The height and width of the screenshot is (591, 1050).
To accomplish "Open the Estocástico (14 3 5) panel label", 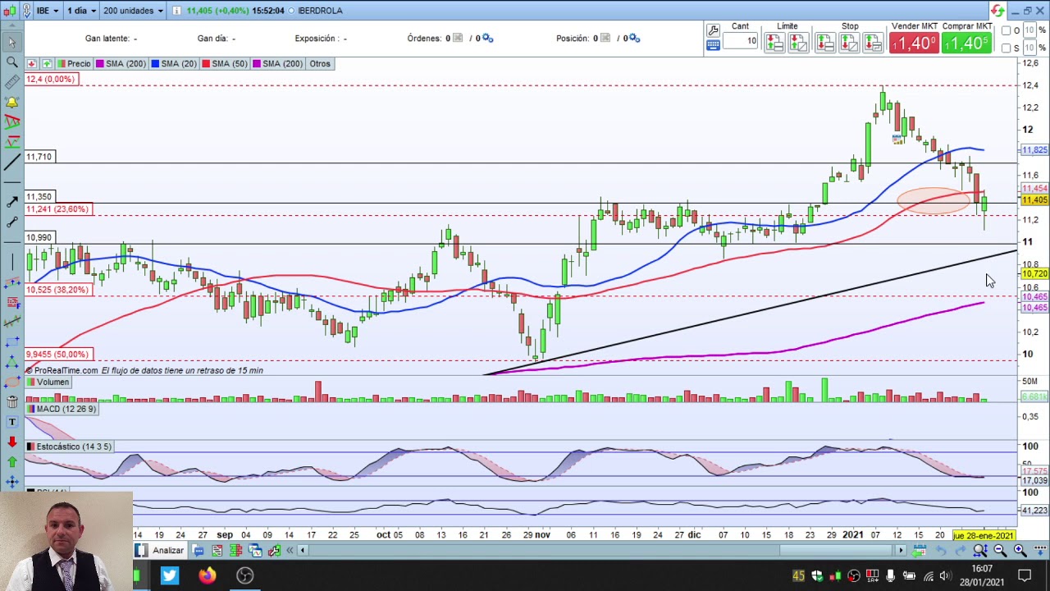I will click(69, 447).
